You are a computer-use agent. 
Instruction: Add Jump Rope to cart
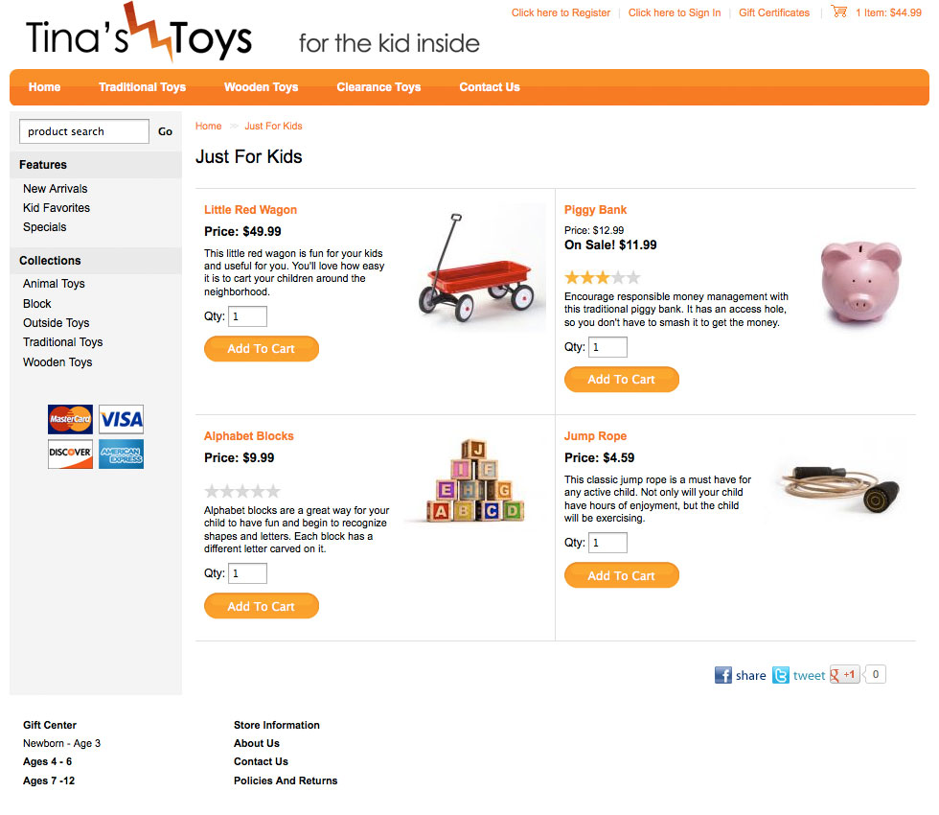(x=622, y=575)
